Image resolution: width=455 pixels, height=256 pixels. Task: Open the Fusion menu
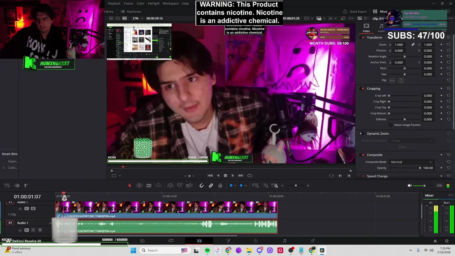click(x=129, y=4)
